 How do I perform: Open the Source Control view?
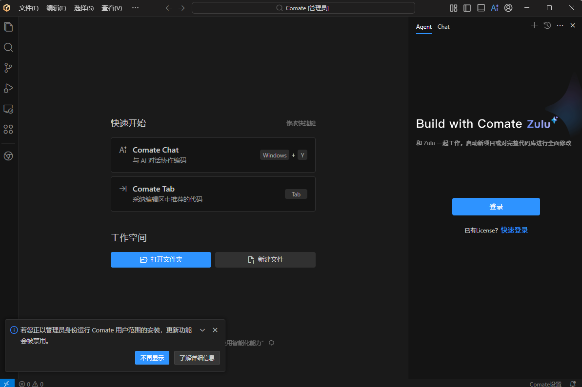pyautogui.click(x=8, y=68)
